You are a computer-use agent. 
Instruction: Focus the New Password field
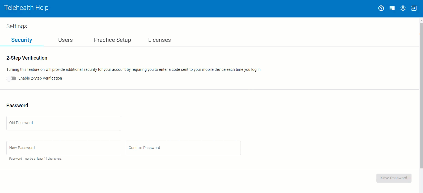point(64,148)
